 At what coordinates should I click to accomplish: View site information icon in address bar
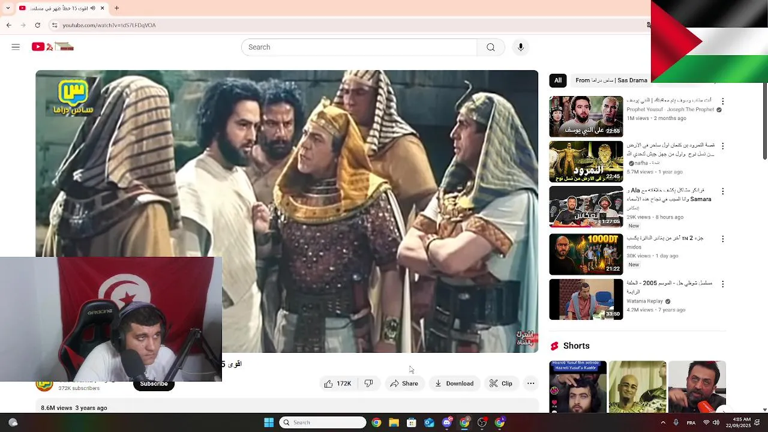tap(54, 25)
